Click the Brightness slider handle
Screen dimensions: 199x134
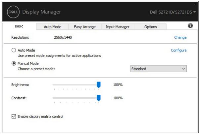pos(99,84)
